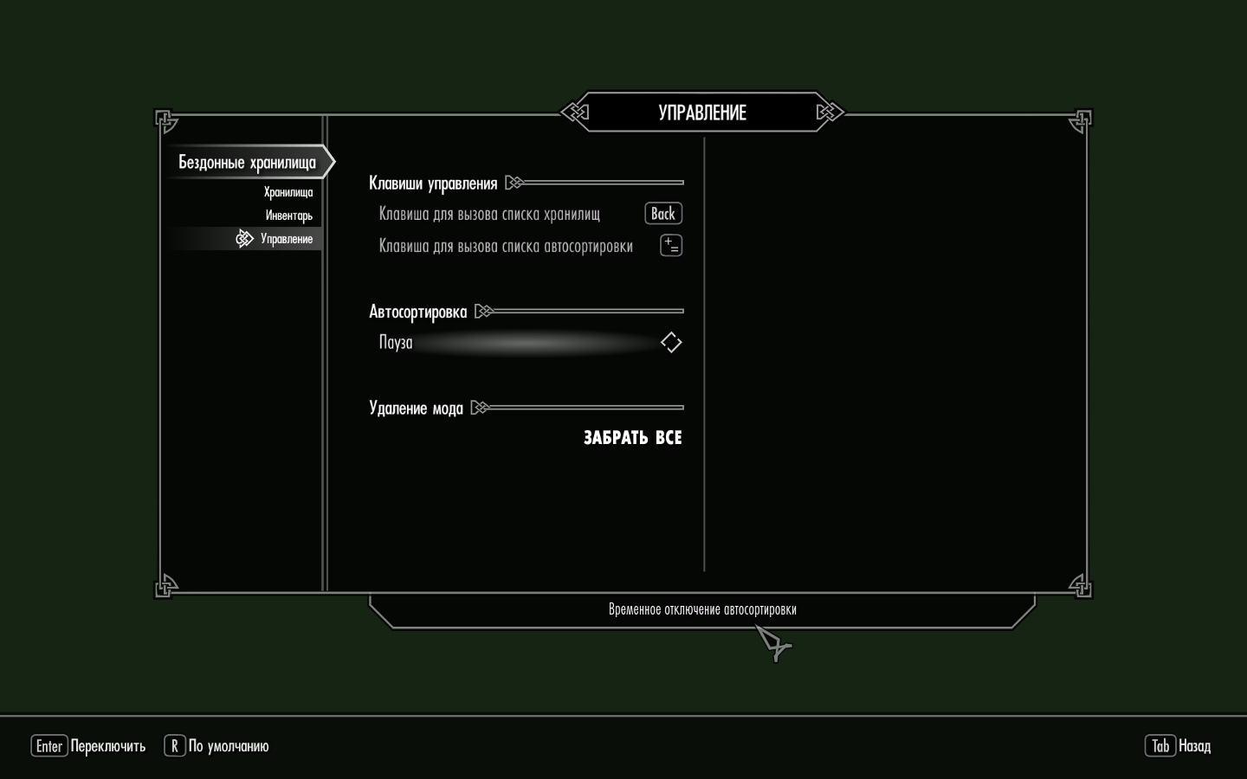Click the Назад label to go back
This screenshot has height=779, width=1247.
pos(1194,746)
